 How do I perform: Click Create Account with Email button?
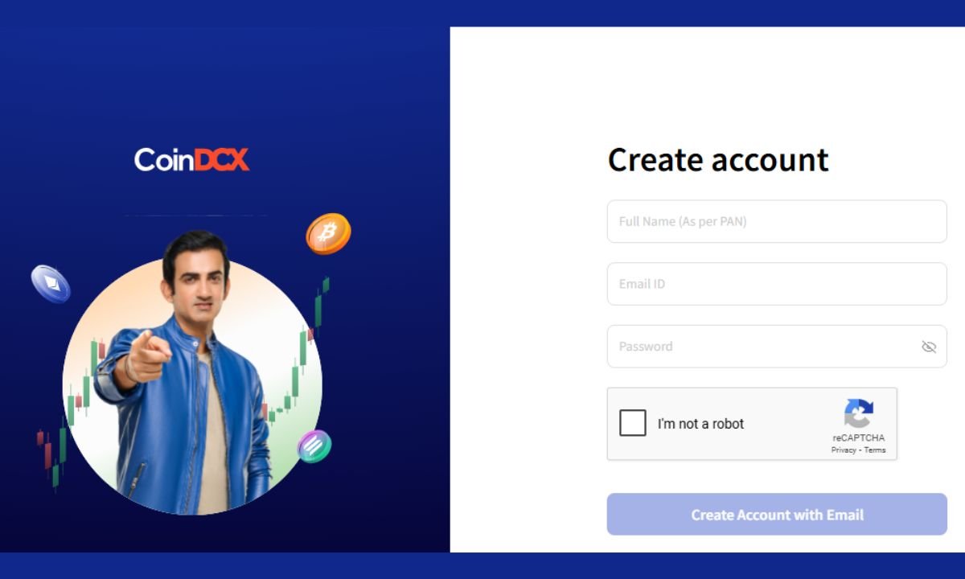click(x=777, y=515)
